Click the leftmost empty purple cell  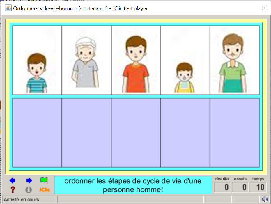pyautogui.click(x=37, y=133)
